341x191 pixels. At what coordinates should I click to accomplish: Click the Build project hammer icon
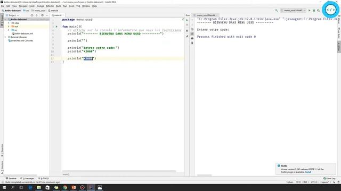(x=277, y=11)
